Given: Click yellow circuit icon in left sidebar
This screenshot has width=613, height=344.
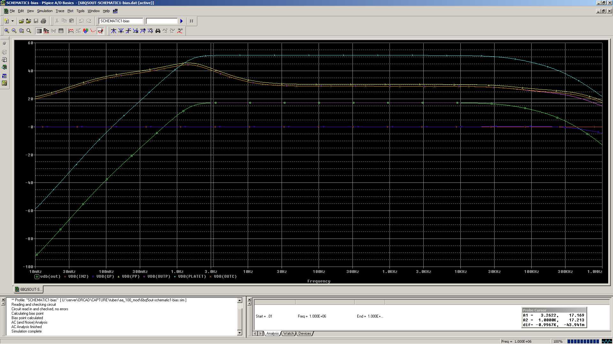Looking at the screenshot, I should [4, 83].
